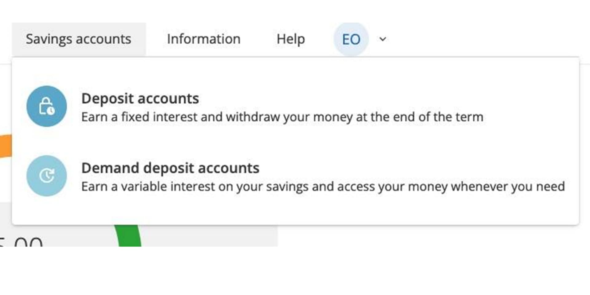Click the gray chart card background

tap(209, 236)
